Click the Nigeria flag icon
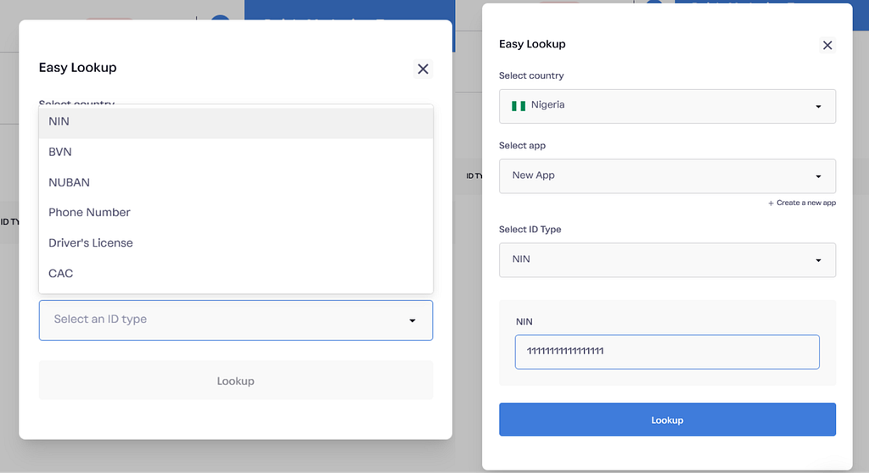869x473 pixels. pyautogui.click(x=519, y=106)
